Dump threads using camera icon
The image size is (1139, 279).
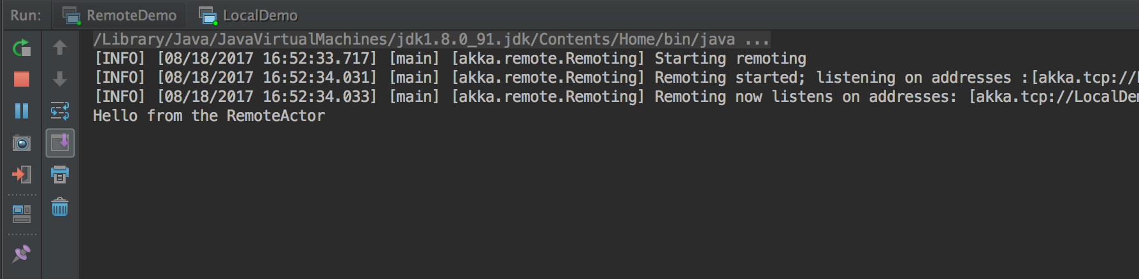click(22, 143)
